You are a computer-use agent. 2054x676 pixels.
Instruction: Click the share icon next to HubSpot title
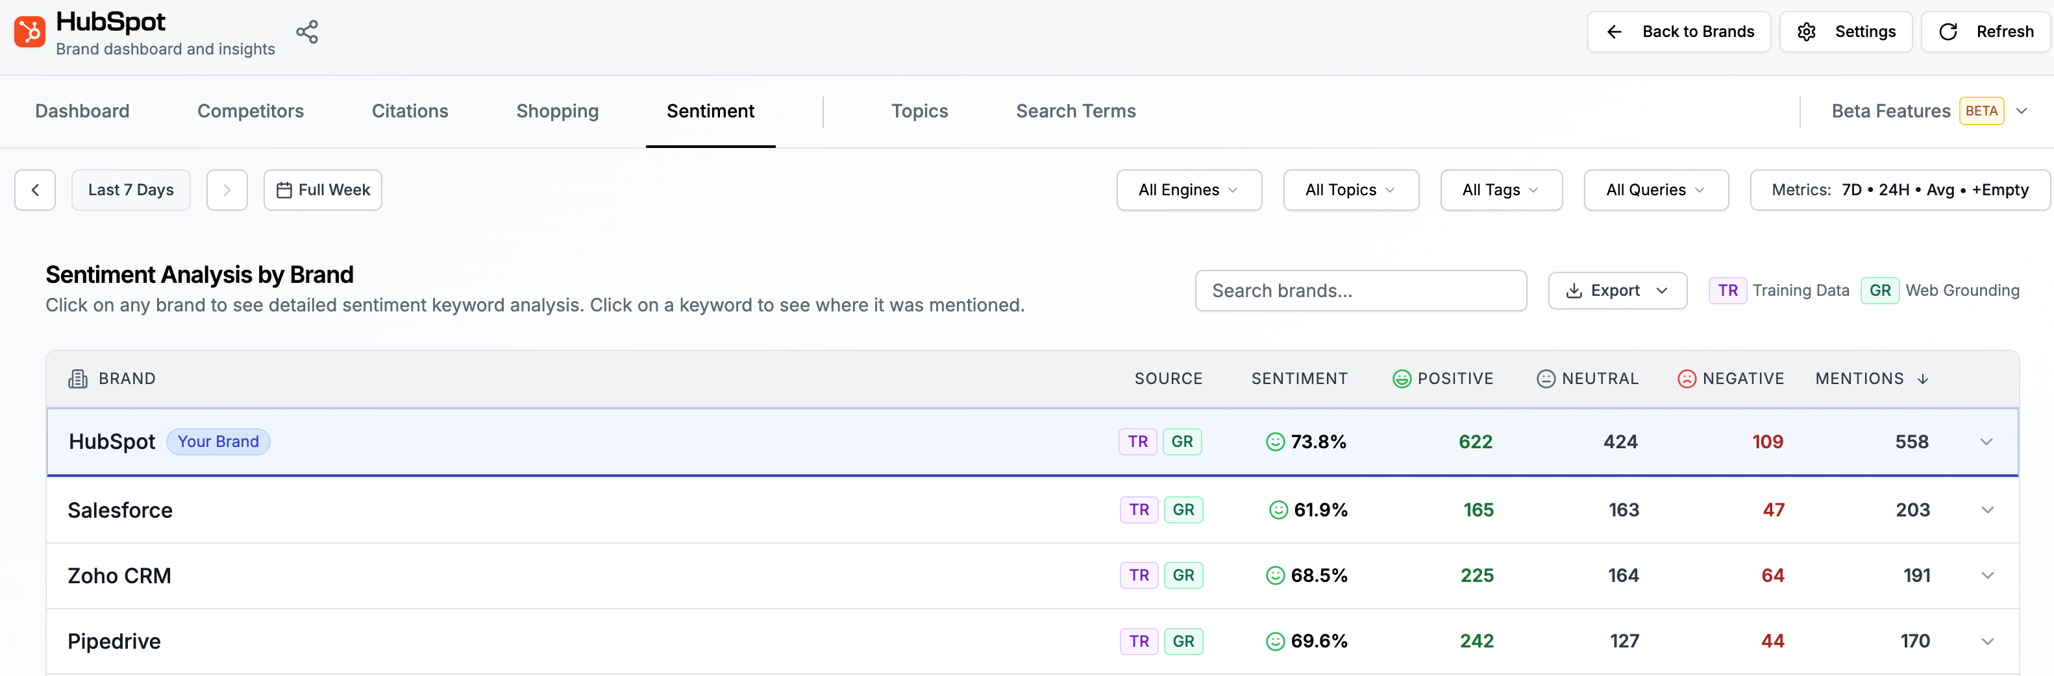[307, 32]
